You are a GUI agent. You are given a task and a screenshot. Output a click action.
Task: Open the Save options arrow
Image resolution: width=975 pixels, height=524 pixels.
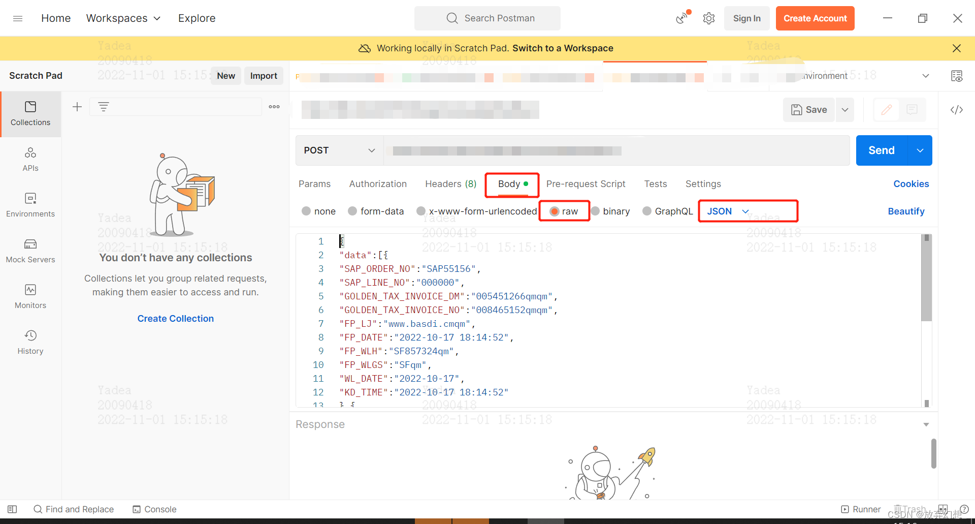pos(845,110)
